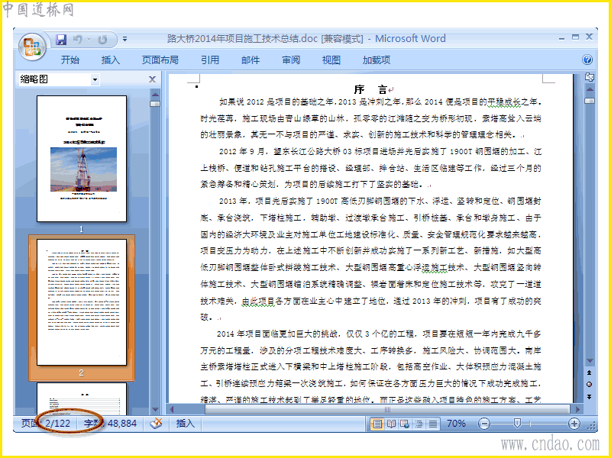Open the 加载项 tab
Viewport: 611px width, 458px height.
tap(377, 60)
